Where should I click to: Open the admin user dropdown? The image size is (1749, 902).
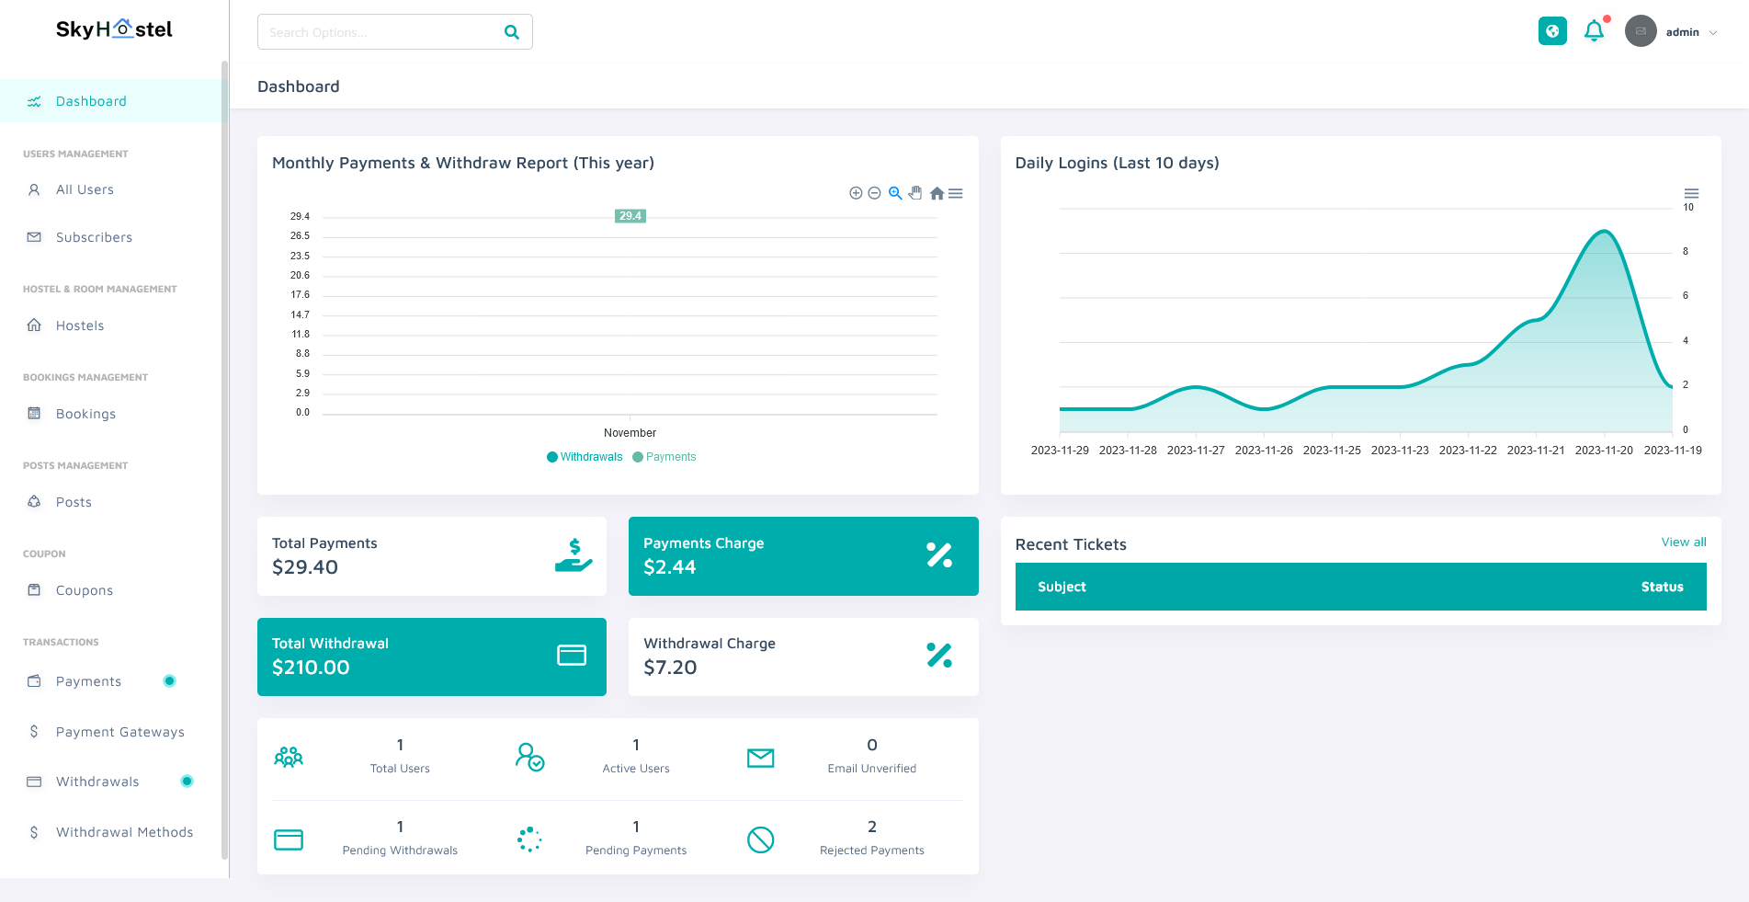coord(1672,32)
